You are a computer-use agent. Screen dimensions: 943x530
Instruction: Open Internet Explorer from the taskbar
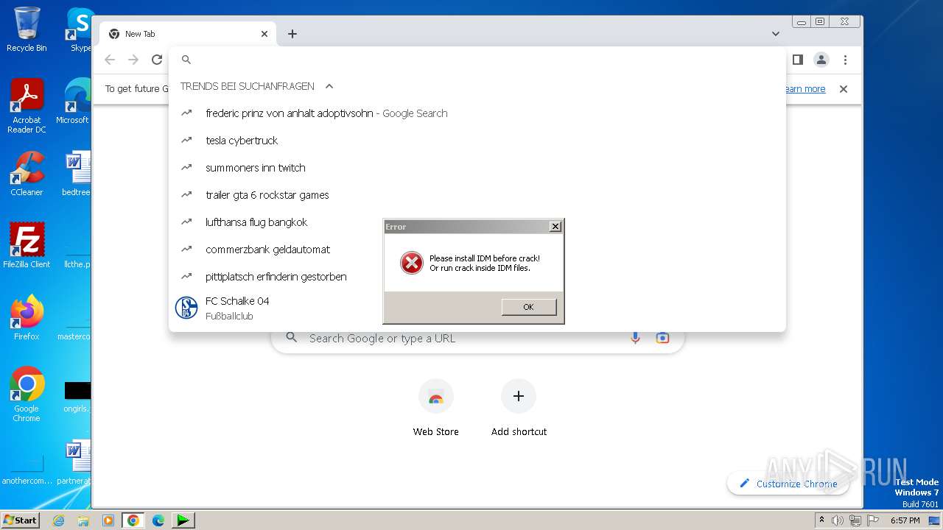point(59,520)
